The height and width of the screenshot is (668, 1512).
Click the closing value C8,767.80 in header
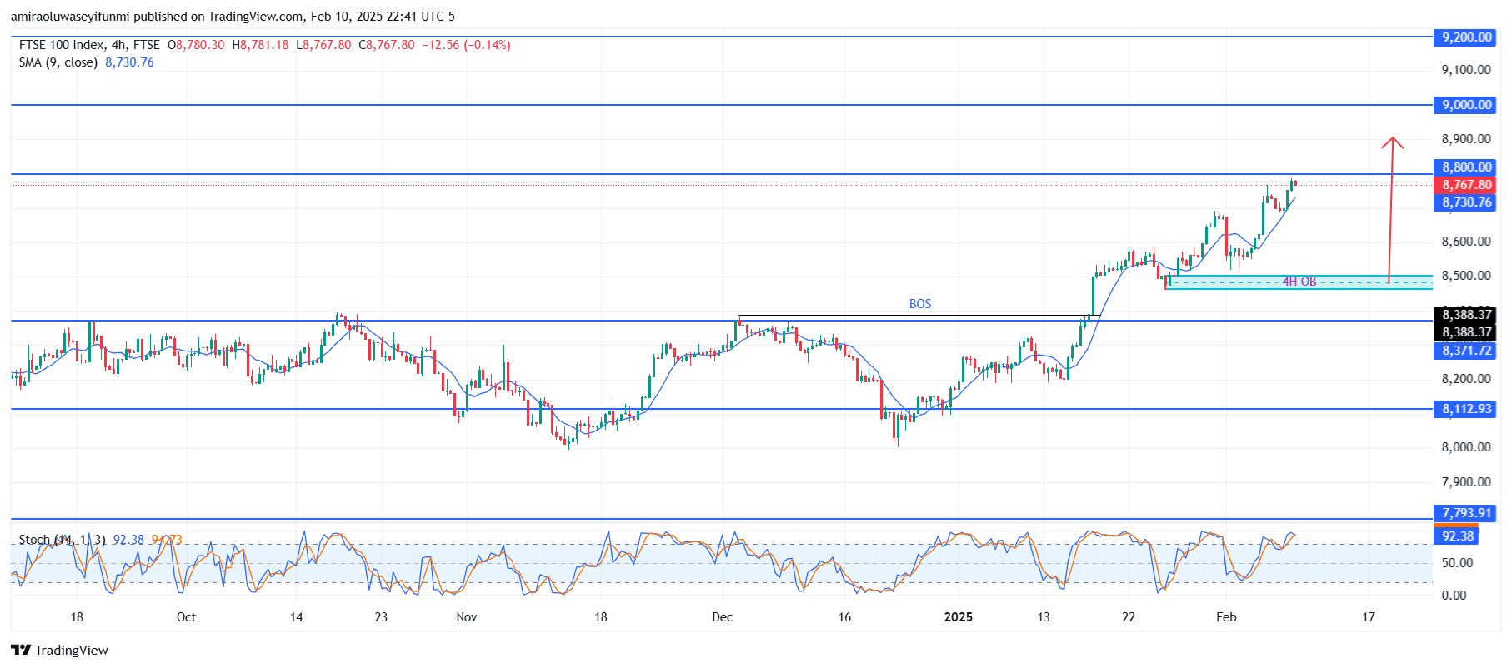387,45
